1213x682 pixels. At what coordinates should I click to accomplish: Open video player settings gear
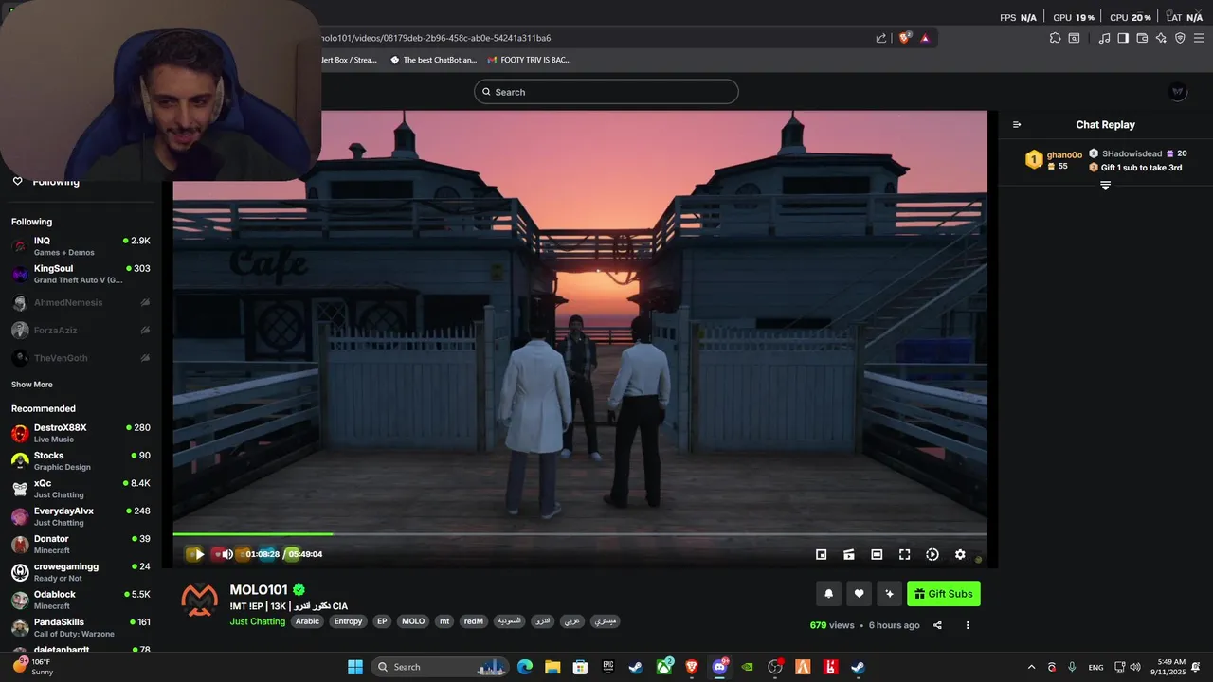pyautogui.click(x=960, y=554)
